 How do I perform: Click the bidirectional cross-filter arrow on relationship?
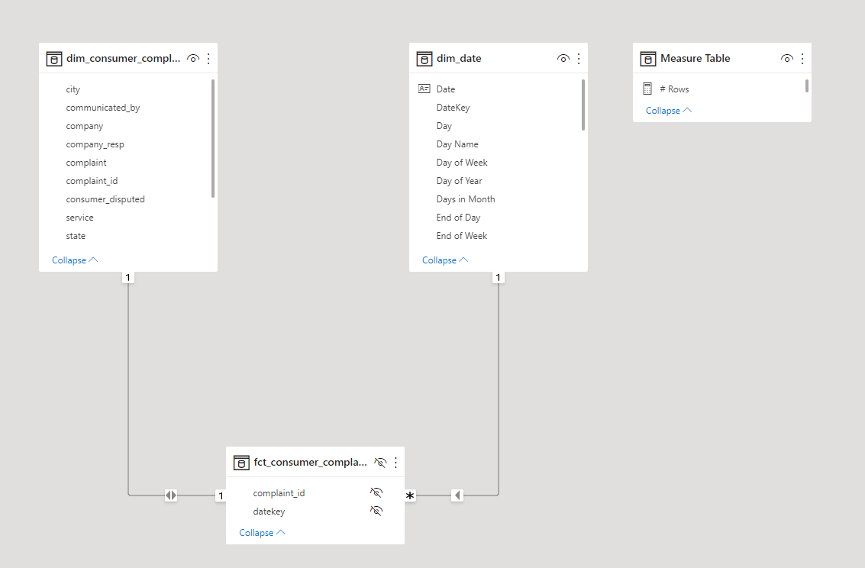click(171, 495)
